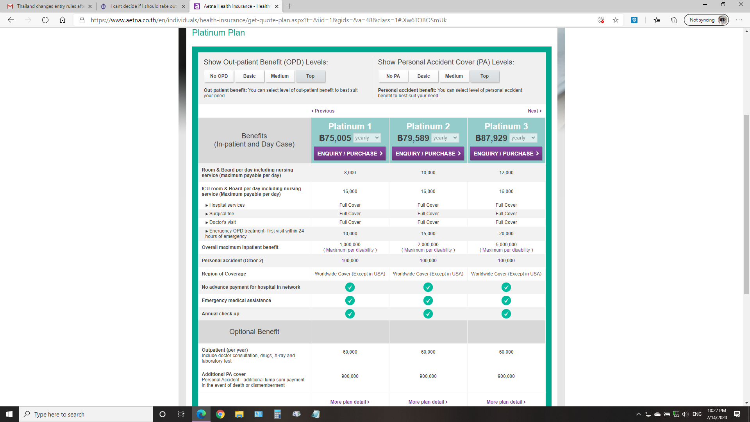Expand Doctor's visit row
The image size is (750, 422).
point(220,222)
